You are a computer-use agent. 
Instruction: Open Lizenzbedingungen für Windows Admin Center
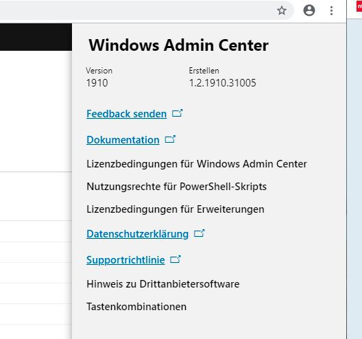pos(197,164)
